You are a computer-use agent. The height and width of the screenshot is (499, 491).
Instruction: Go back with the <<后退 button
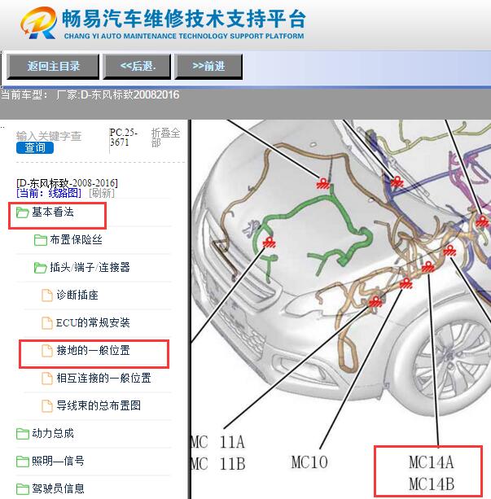click(x=137, y=66)
